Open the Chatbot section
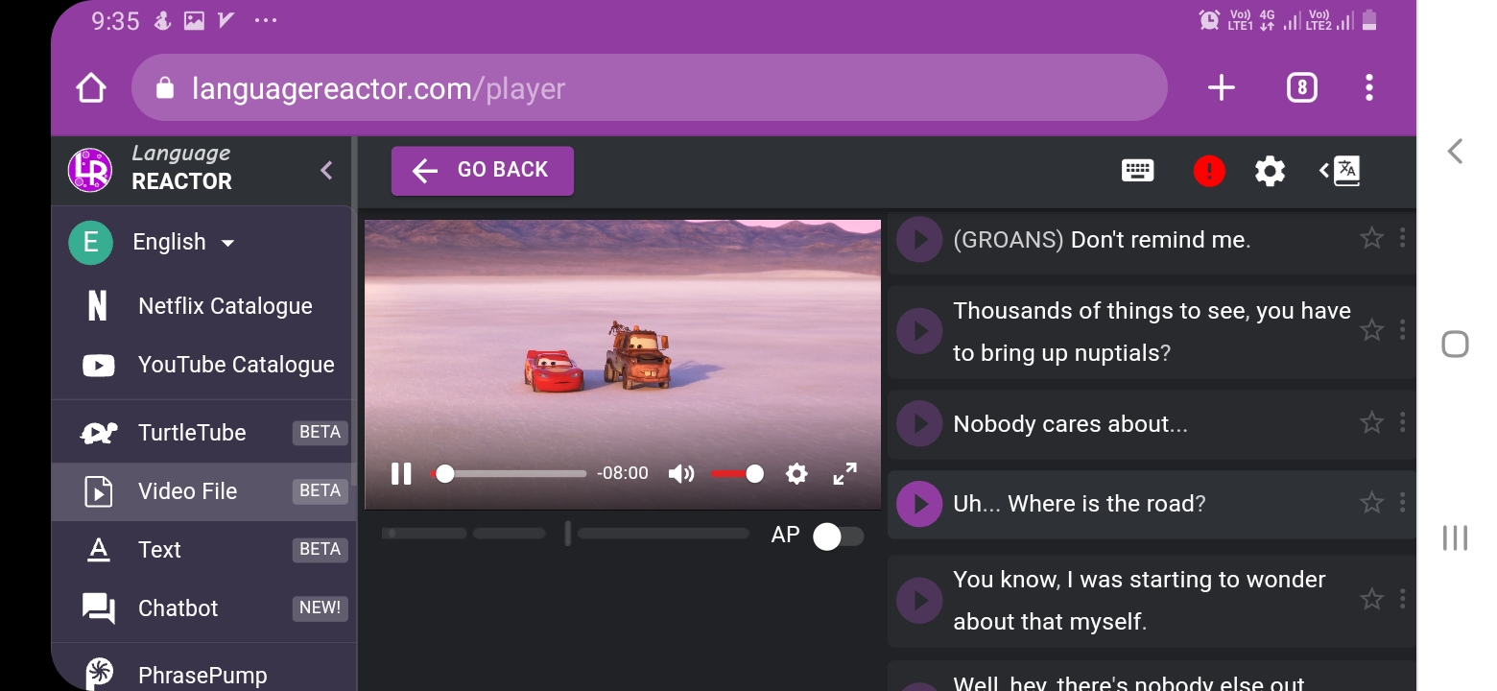Image resolution: width=1497 pixels, height=691 pixels. click(203, 608)
